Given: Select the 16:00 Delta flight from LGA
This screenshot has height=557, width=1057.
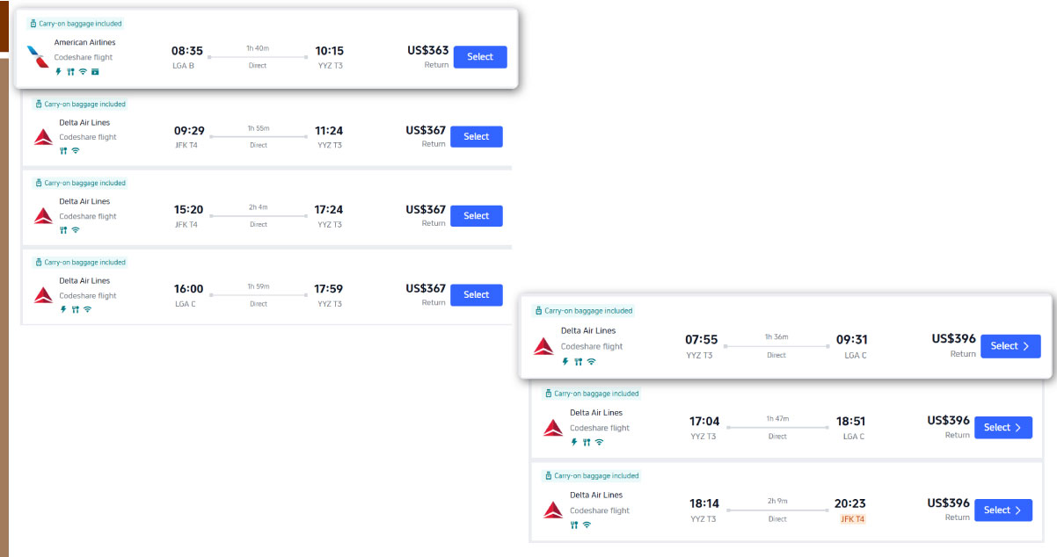Looking at the screenshot, I should pyautogui.click(x=476, y=295).
